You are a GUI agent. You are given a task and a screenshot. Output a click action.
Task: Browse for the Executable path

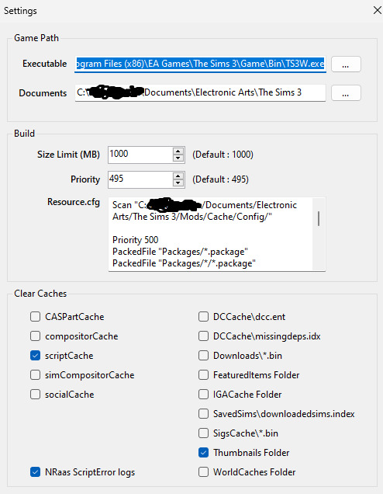click(x=346, y=64)
